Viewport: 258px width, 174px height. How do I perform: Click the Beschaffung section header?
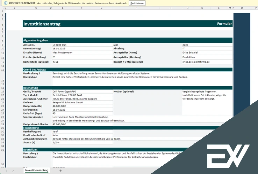[128, 88]
